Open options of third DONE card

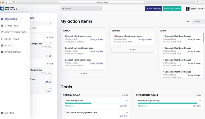point(200,60)
